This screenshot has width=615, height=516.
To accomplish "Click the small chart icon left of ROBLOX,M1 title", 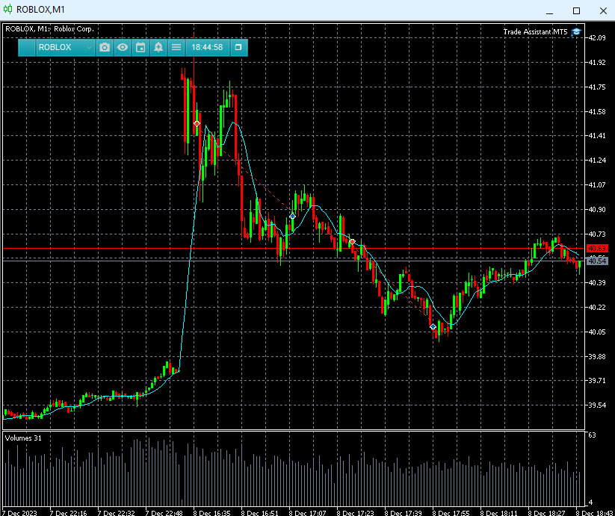I will pyautogui.click(x=7, y=10).
